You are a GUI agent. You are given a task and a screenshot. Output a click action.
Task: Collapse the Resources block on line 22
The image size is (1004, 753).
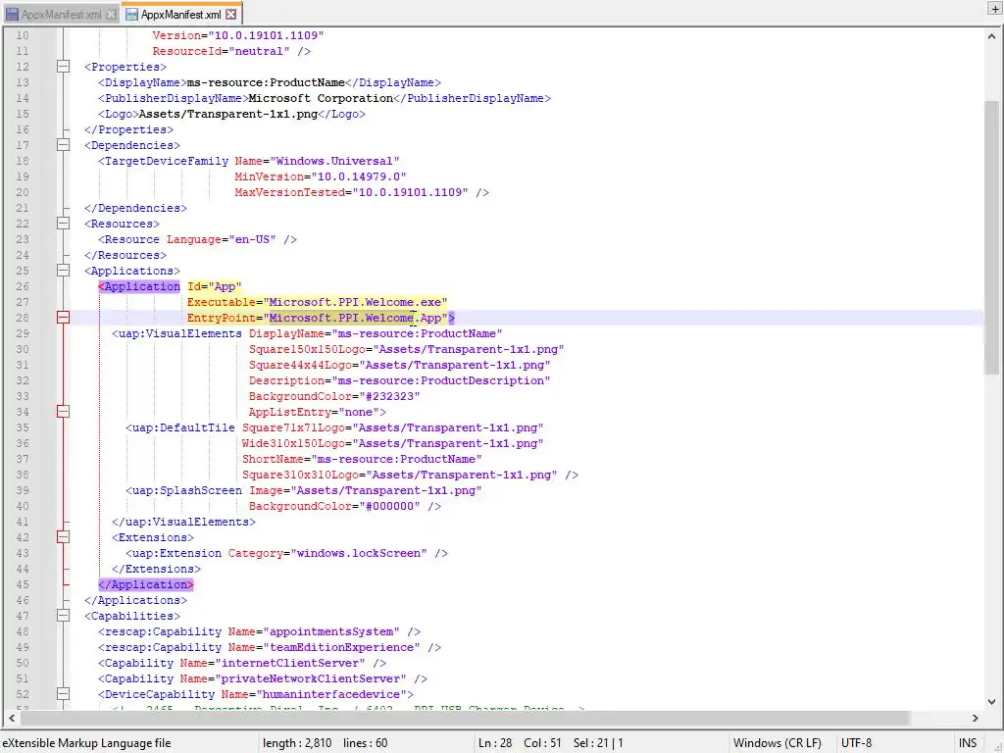63,224
